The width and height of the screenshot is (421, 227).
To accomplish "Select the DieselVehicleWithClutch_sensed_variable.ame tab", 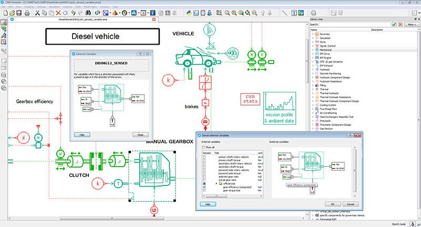I will [83, 19].
